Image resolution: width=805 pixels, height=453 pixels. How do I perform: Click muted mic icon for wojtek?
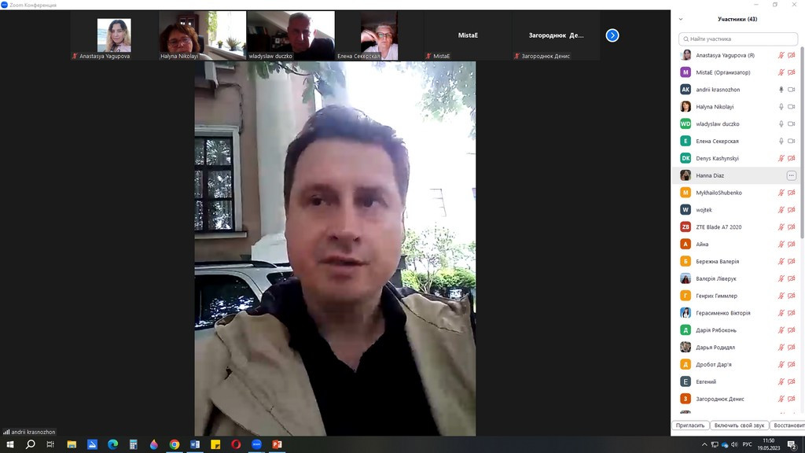pyautogui.click(x=781, y=209)
